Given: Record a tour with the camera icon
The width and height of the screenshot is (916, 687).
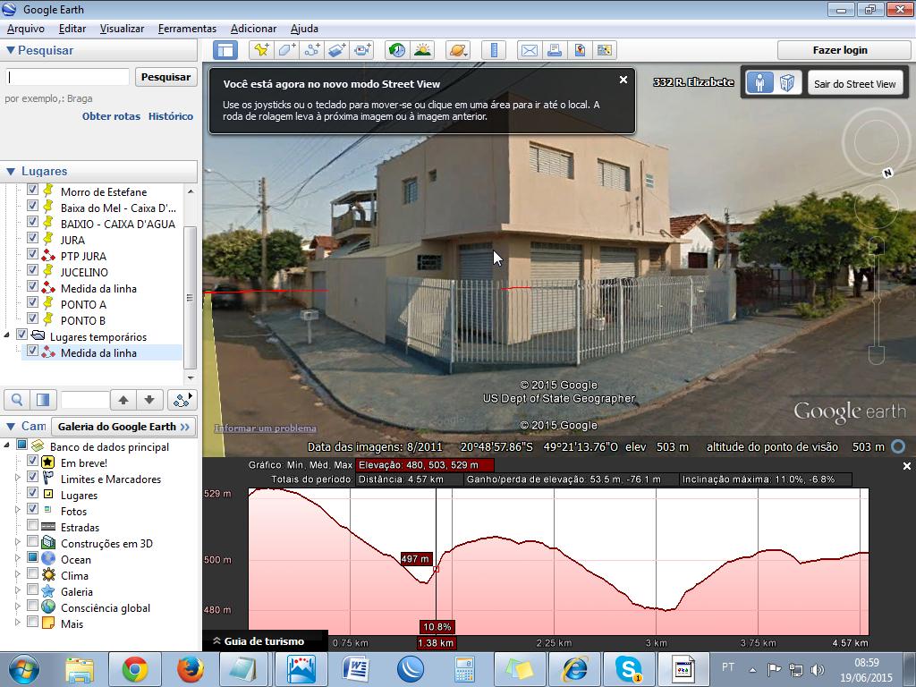Looking at the screenshot, I should point(362,50).
